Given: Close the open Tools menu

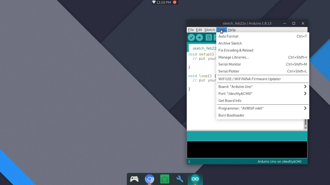Looking at the screenshot, I should pyautogui.click(x=222, y=30).
